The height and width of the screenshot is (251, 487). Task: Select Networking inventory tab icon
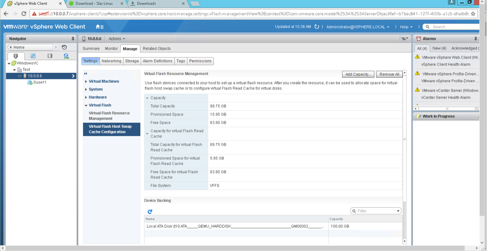coord(66,56)
